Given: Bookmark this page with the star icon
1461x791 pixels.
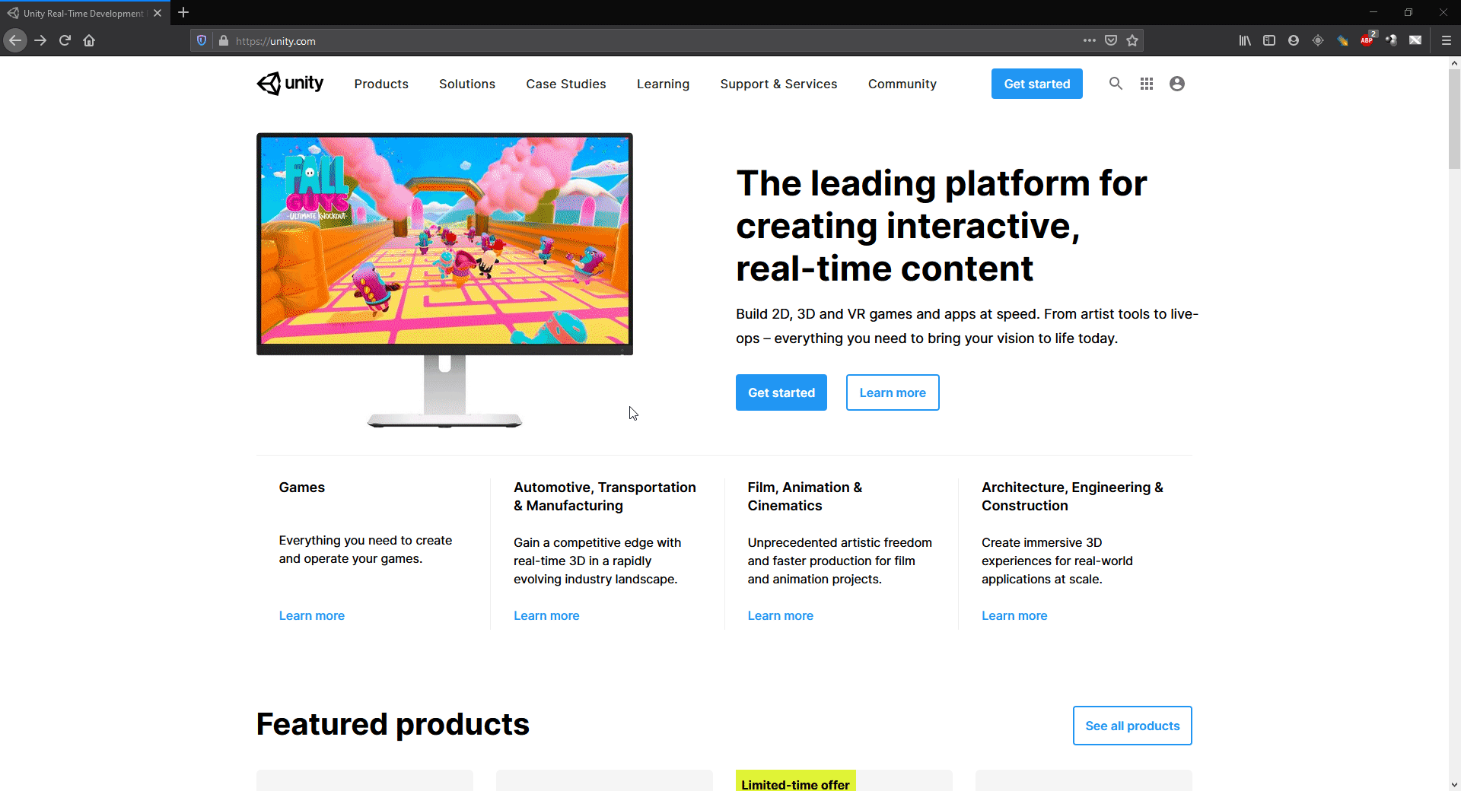Looking at the screenshot, I should 1132,40.
